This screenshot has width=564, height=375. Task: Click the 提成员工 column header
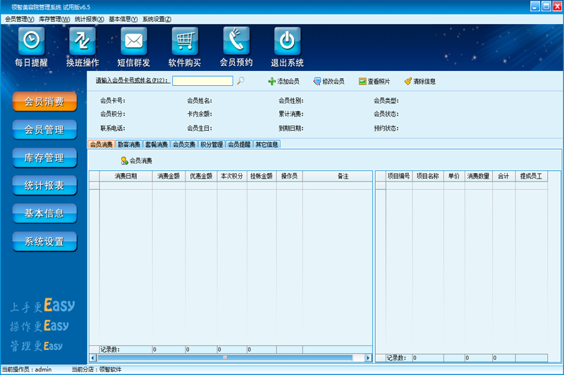532,176
